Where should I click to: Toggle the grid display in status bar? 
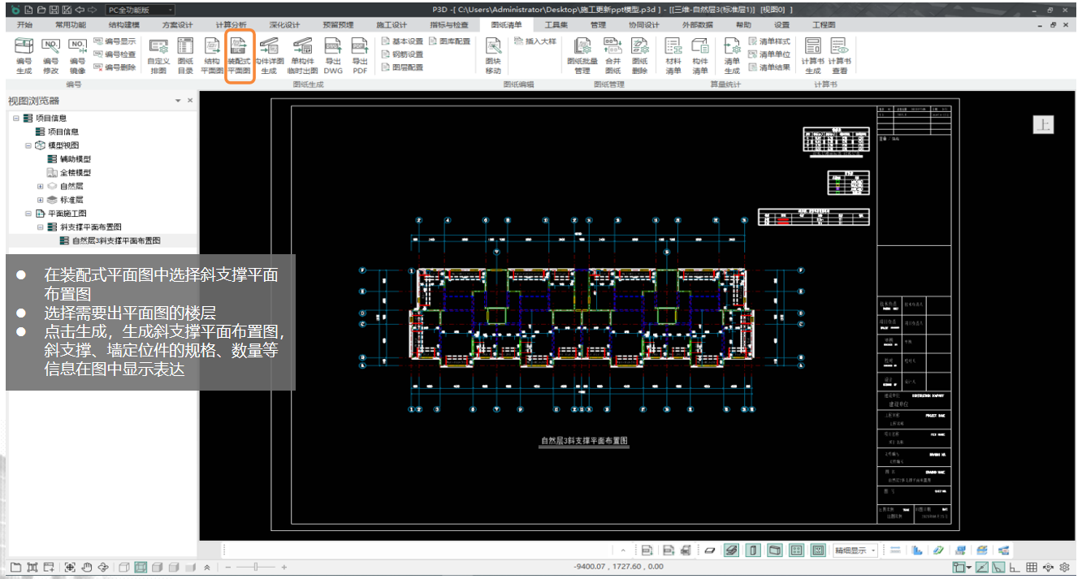coord(1032,568)
